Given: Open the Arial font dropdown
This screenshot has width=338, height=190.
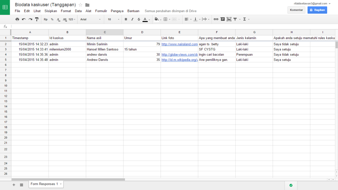Looking at the screenshot, I should coord(91,19).
